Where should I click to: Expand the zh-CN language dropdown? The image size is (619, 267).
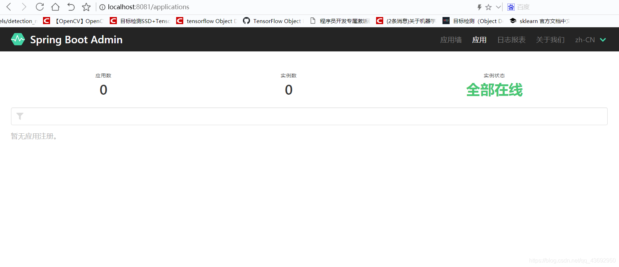coord(591,40)
